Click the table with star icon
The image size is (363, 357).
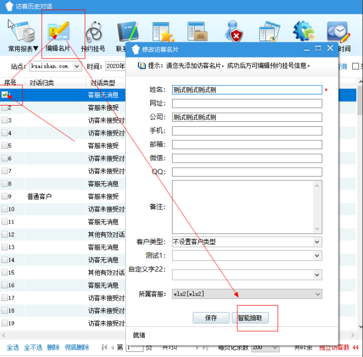pyautogui.click(x=163, y=32)
